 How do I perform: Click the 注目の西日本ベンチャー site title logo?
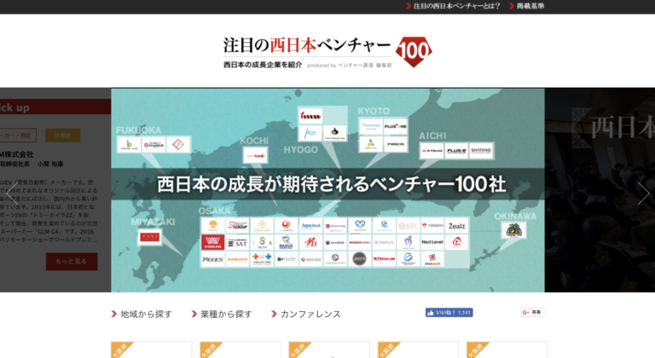click(x=307, y=45)
